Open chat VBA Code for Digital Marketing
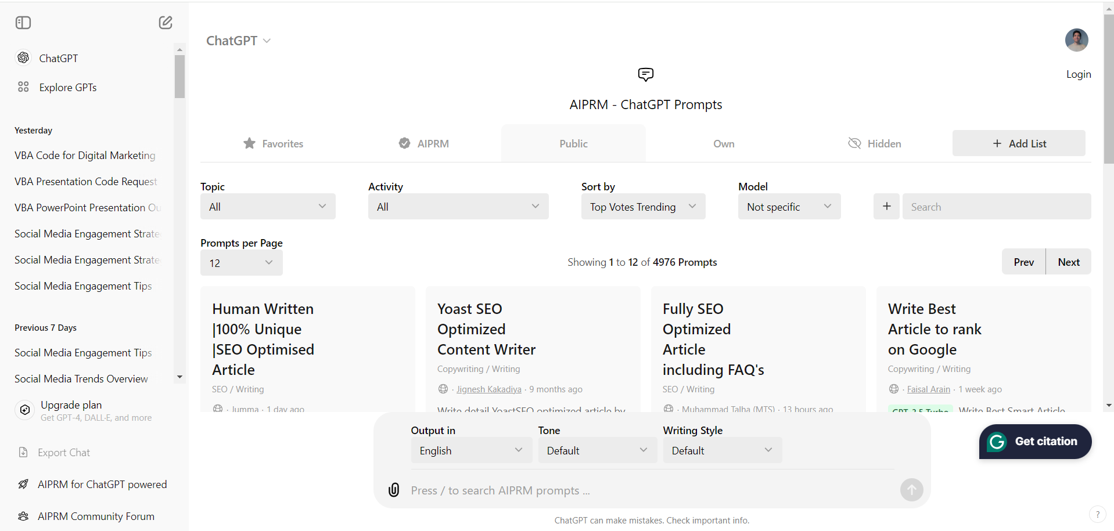 coord(85,155)
